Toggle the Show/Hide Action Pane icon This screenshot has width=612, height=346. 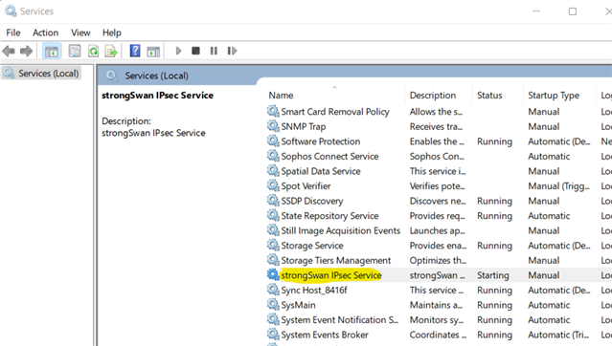coord(153,51)
